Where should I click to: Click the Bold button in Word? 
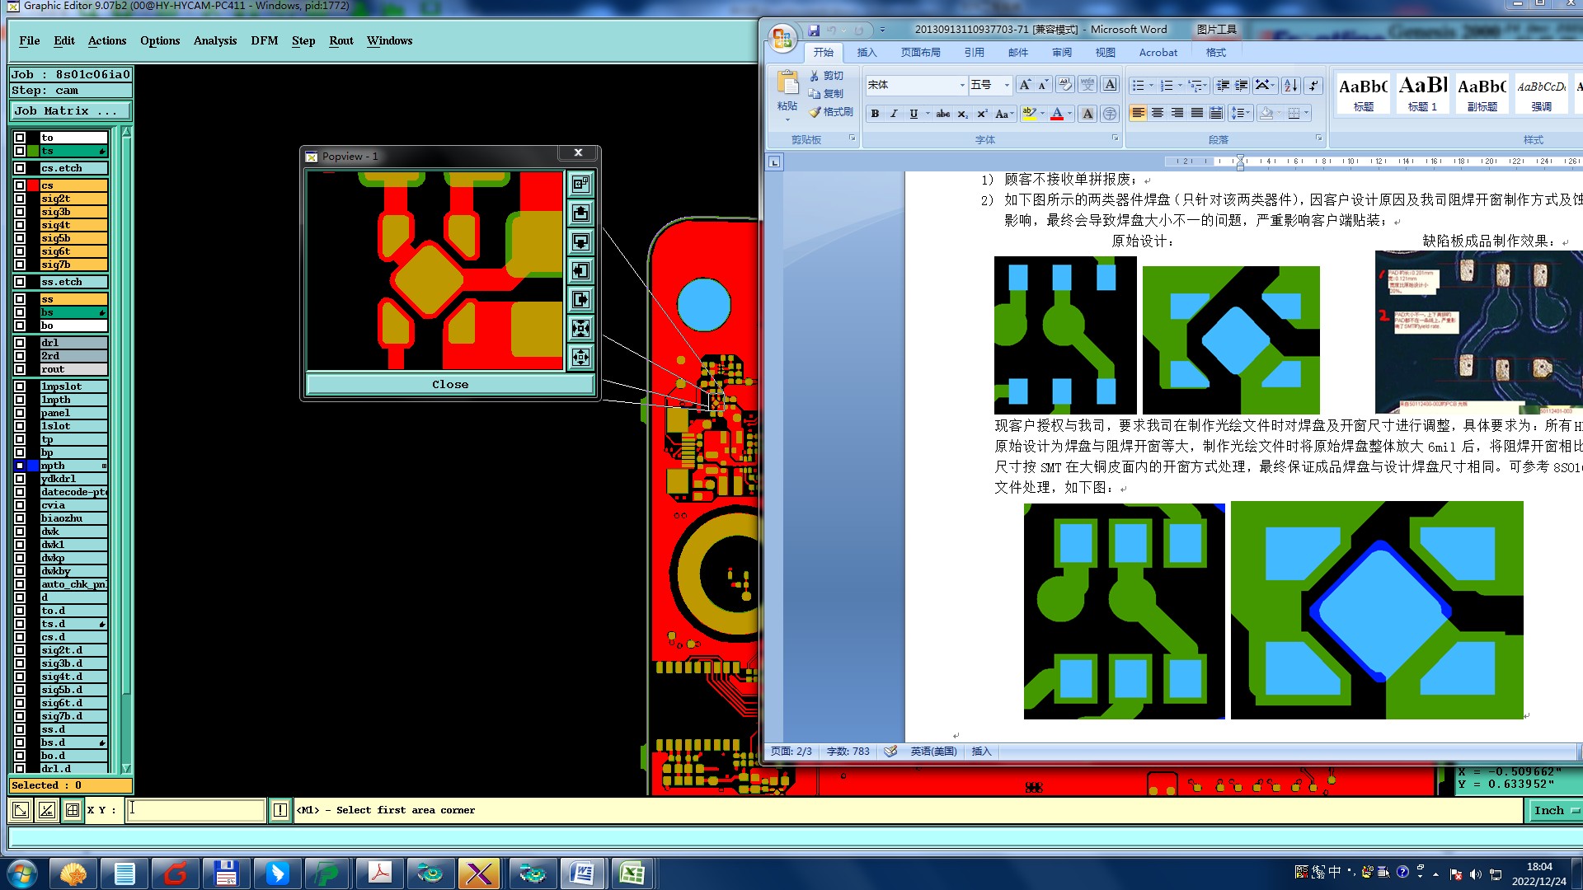click(x=875, y=114)
